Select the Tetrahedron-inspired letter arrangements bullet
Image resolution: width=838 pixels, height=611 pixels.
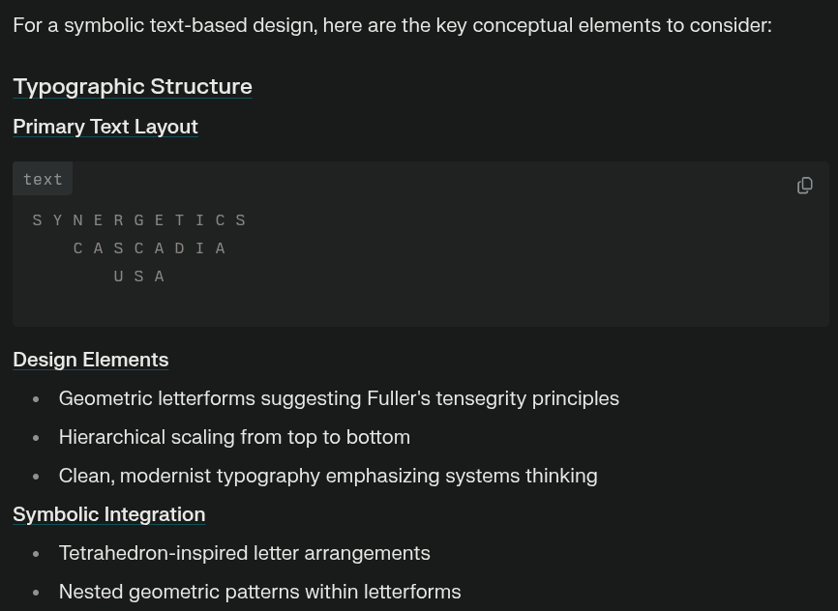point(244,553)
